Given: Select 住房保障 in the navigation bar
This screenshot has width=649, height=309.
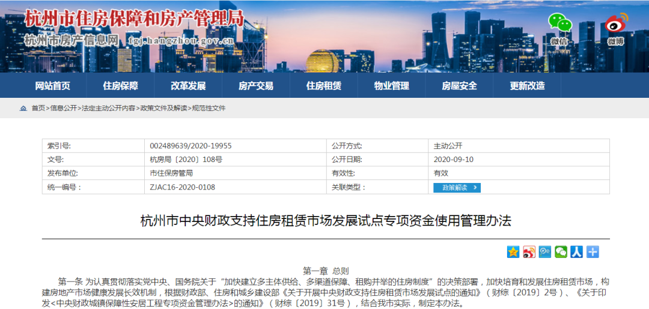Looking at the screenshot, I should (x=120, y=86).
